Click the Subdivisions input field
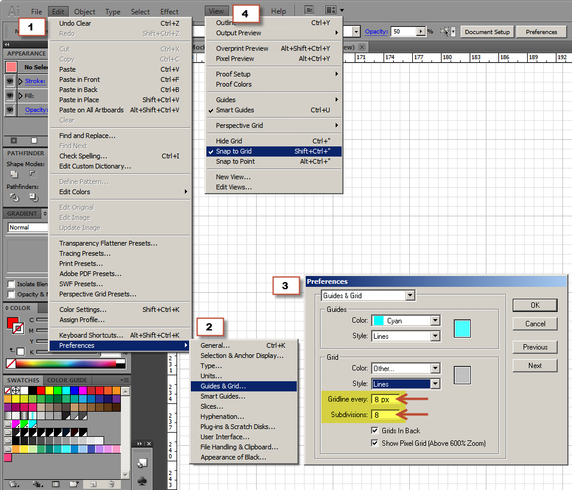 coord(387,415)
